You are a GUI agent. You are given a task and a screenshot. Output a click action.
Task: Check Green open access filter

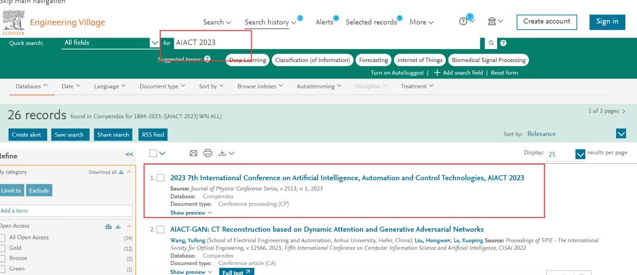point(3,269)
